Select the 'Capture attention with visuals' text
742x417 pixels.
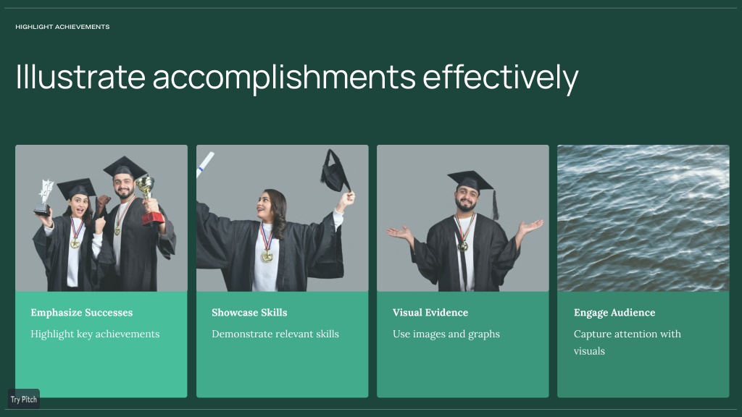pyautogui.click(x=627, y=342)
